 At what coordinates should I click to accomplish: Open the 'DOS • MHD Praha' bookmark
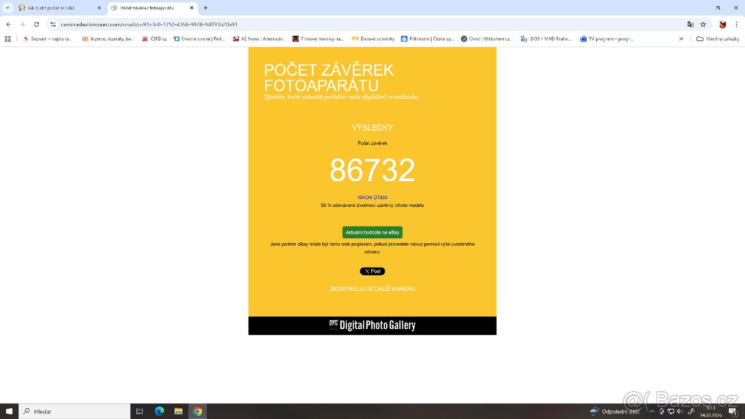(546, 38)
